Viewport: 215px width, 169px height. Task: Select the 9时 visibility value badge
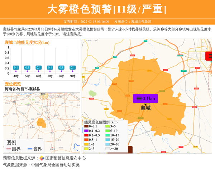coord(73,67)
